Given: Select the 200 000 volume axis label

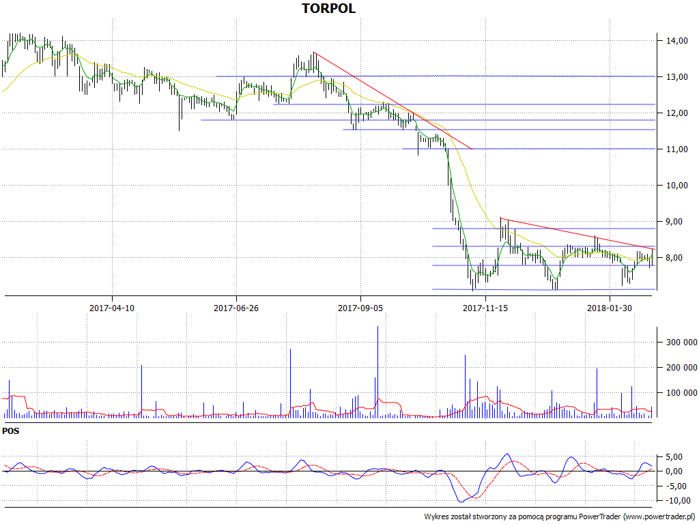Looking at the screenshot, I should pyautogui.click(x=682, y=368).
